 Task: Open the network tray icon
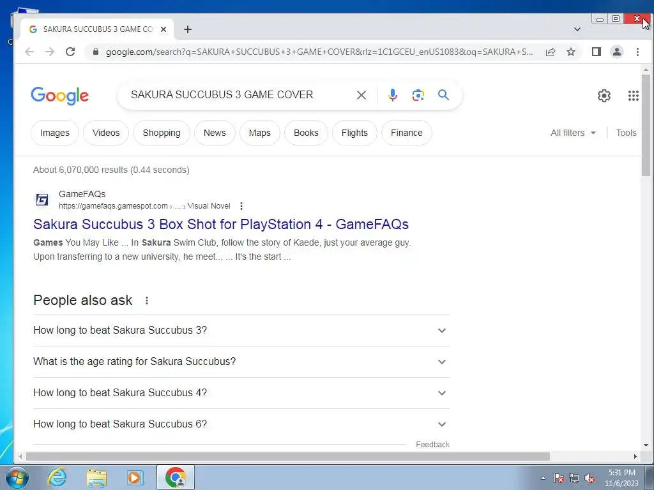point(574,478)
